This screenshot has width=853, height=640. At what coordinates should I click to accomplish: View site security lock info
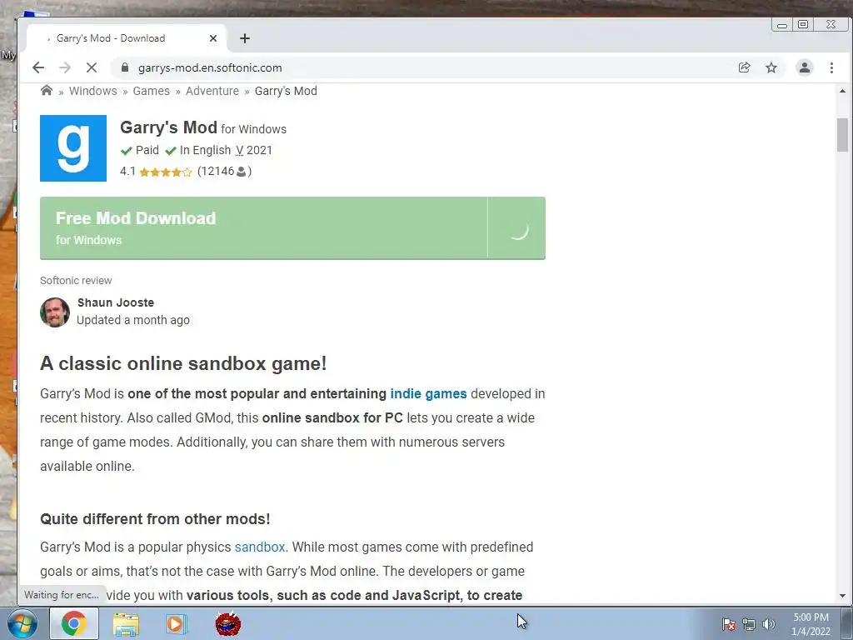tap(125, 67)
